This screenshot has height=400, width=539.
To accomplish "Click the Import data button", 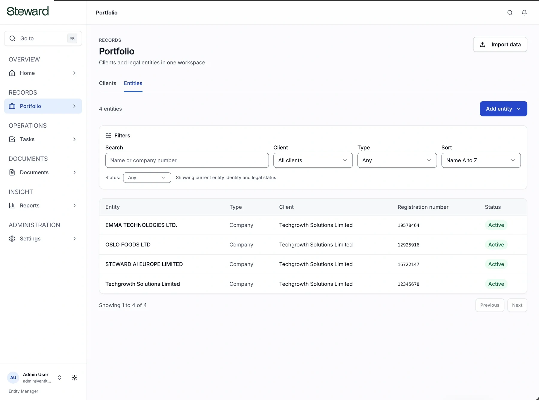I will point(500,44).
